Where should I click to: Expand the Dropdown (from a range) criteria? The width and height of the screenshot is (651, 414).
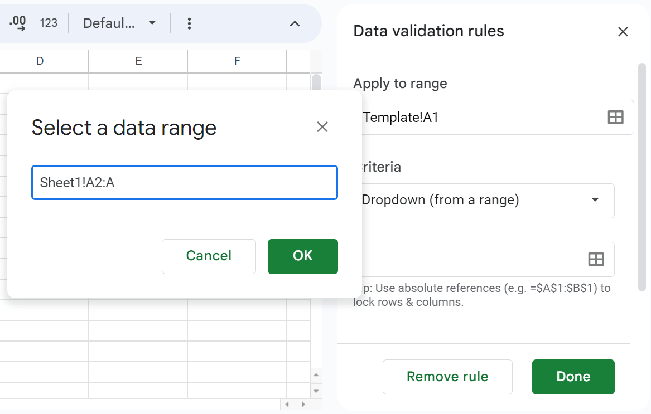[x=595, y=200]
